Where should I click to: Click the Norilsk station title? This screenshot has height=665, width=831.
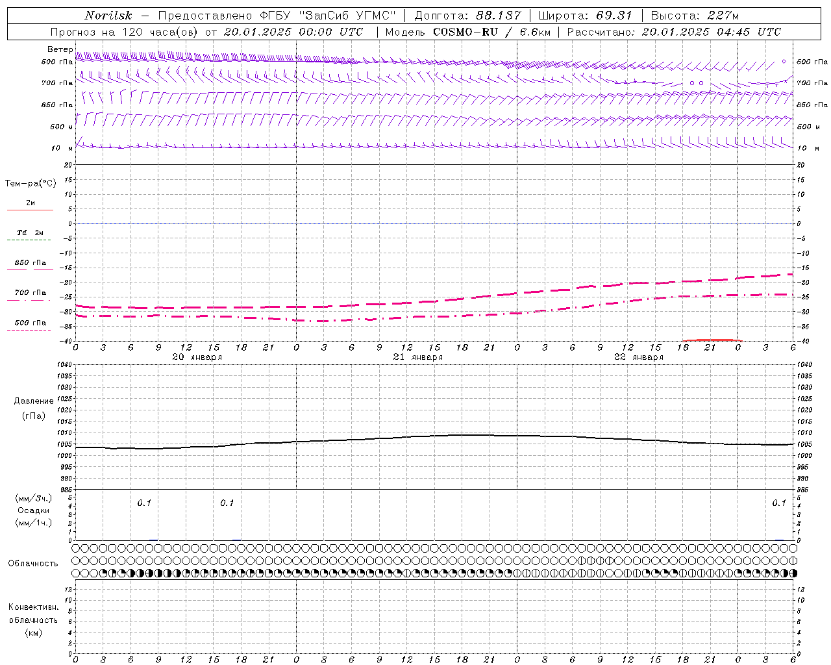tap(108, 16)
